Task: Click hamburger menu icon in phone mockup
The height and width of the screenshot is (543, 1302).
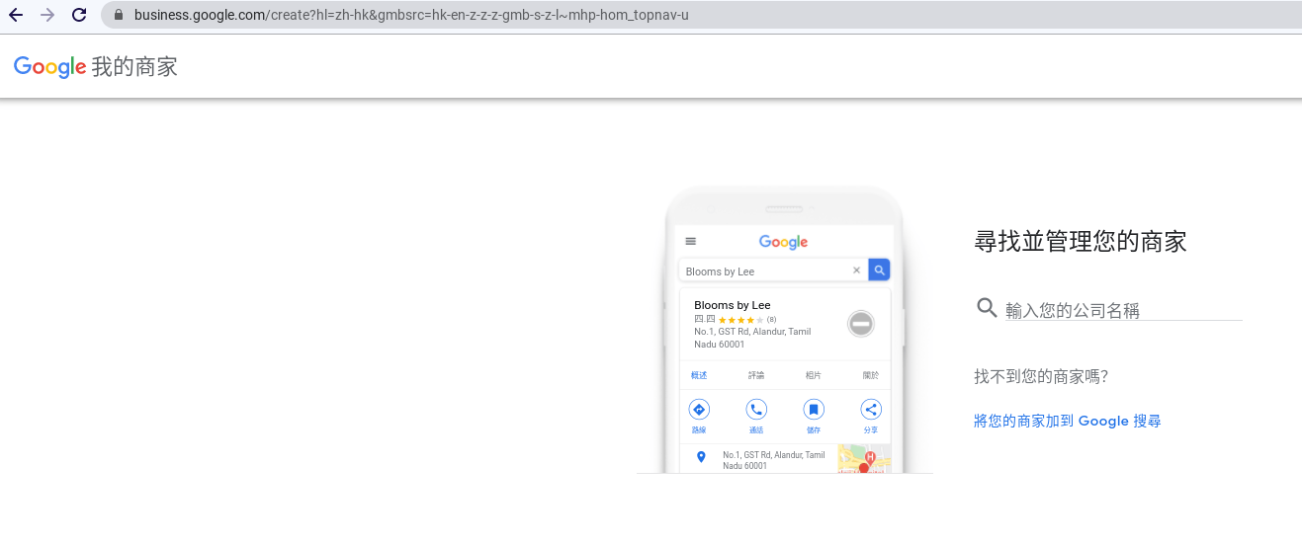Action: tap(691, 241)
